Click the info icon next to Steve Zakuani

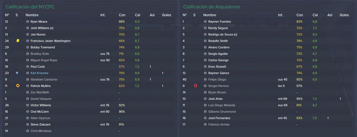pos(28,124)
